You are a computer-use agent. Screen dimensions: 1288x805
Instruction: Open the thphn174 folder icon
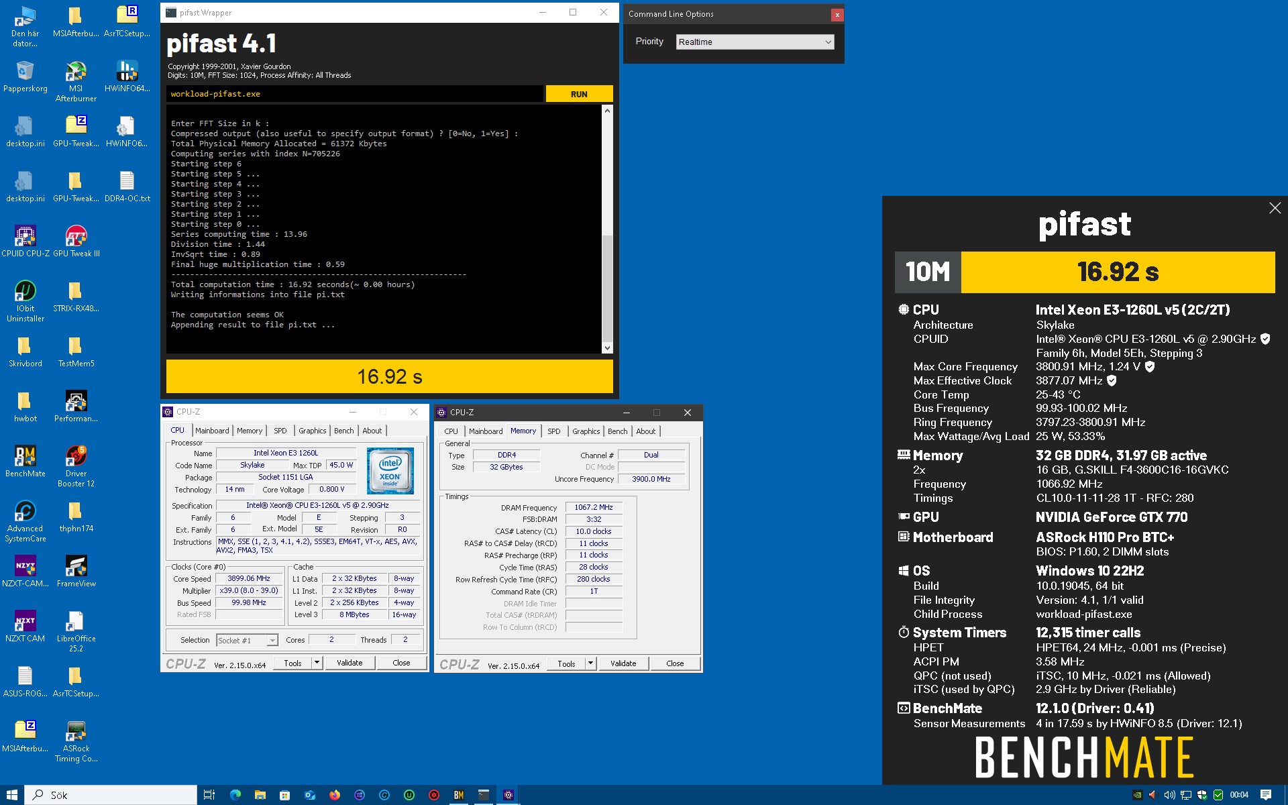76,517
